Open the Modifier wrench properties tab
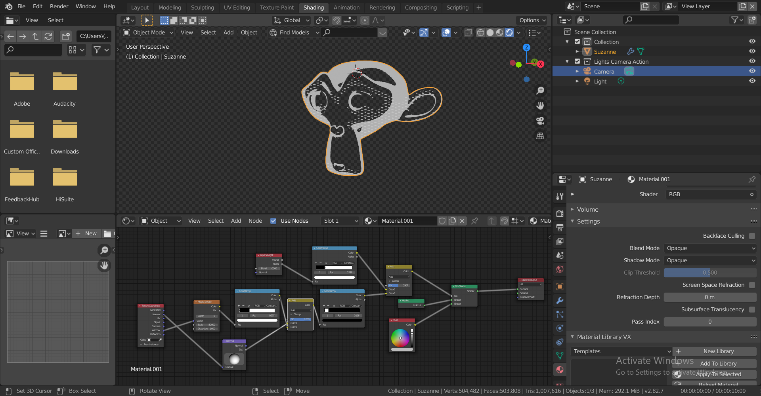 [x=560, y=301]
